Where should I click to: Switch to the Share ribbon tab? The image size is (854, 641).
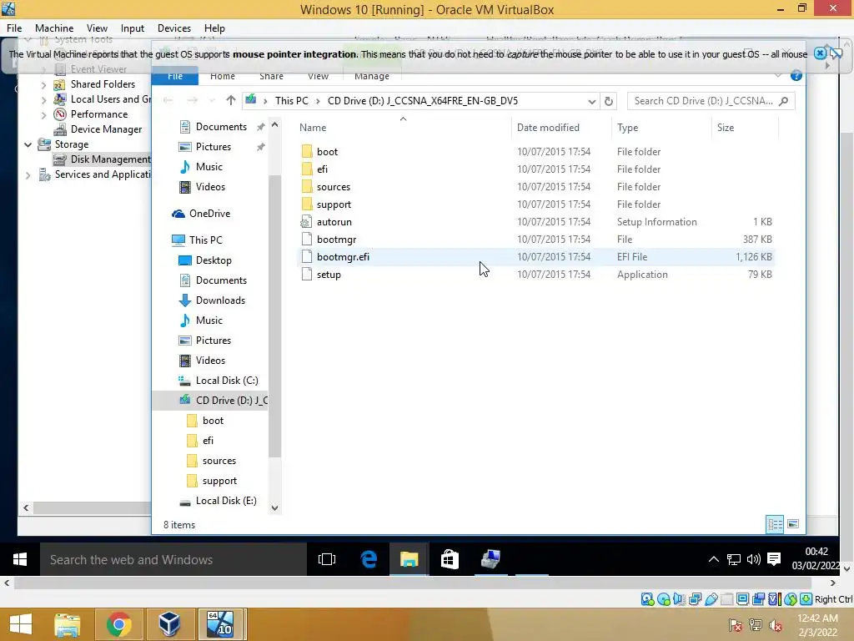click(271, 76)
